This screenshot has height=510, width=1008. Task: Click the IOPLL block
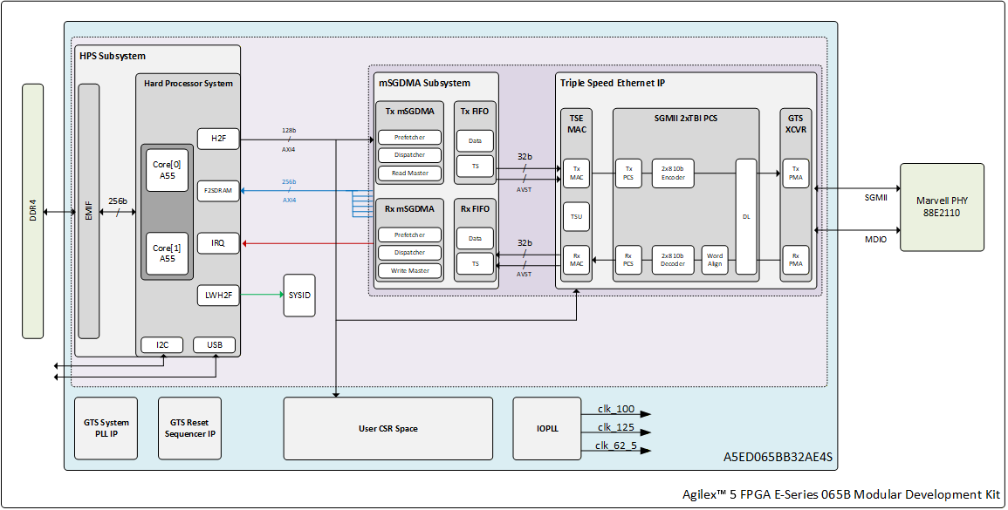[547, 428]
